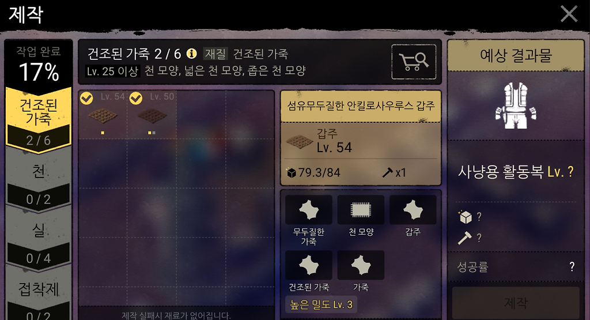This screenshot has width=590, height=320.
Task: Open the 접착제 material tab
Action: (39, 298)
